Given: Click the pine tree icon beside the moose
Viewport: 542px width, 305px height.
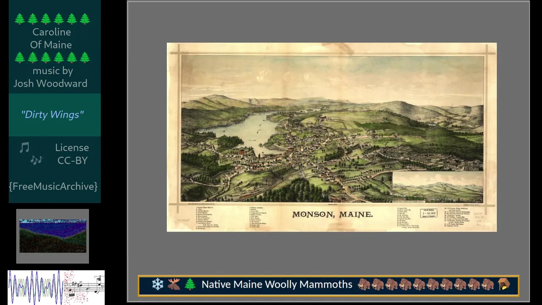Looking at the screenshot, I should pos(190,284).
